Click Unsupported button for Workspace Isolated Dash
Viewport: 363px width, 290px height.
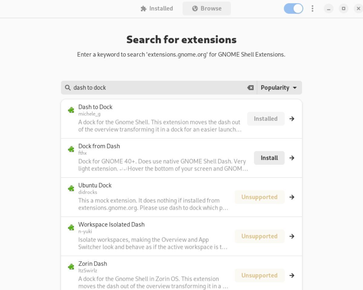click(259, 236)
